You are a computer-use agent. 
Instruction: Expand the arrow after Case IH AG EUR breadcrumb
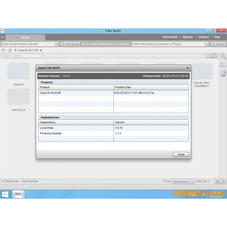41,50
